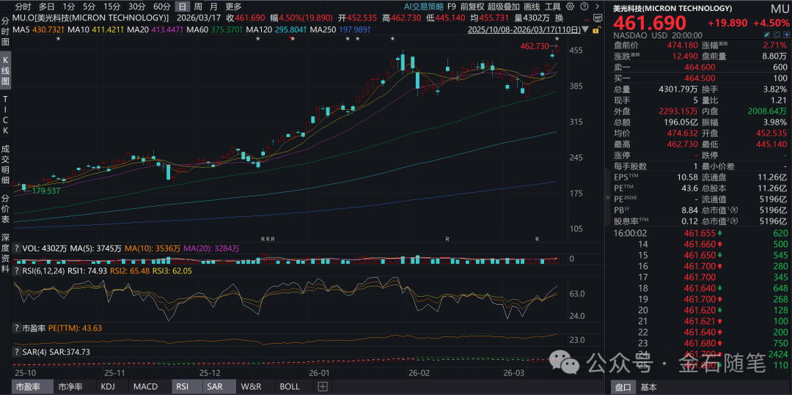Switch to 1分 chart period
This screenshot has width=792, height=395.
tap(69, 7)
